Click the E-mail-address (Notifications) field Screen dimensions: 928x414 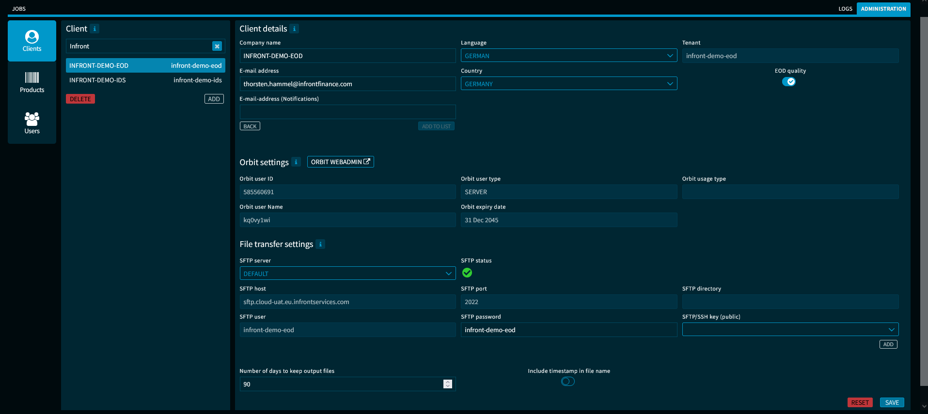point(347,112)
